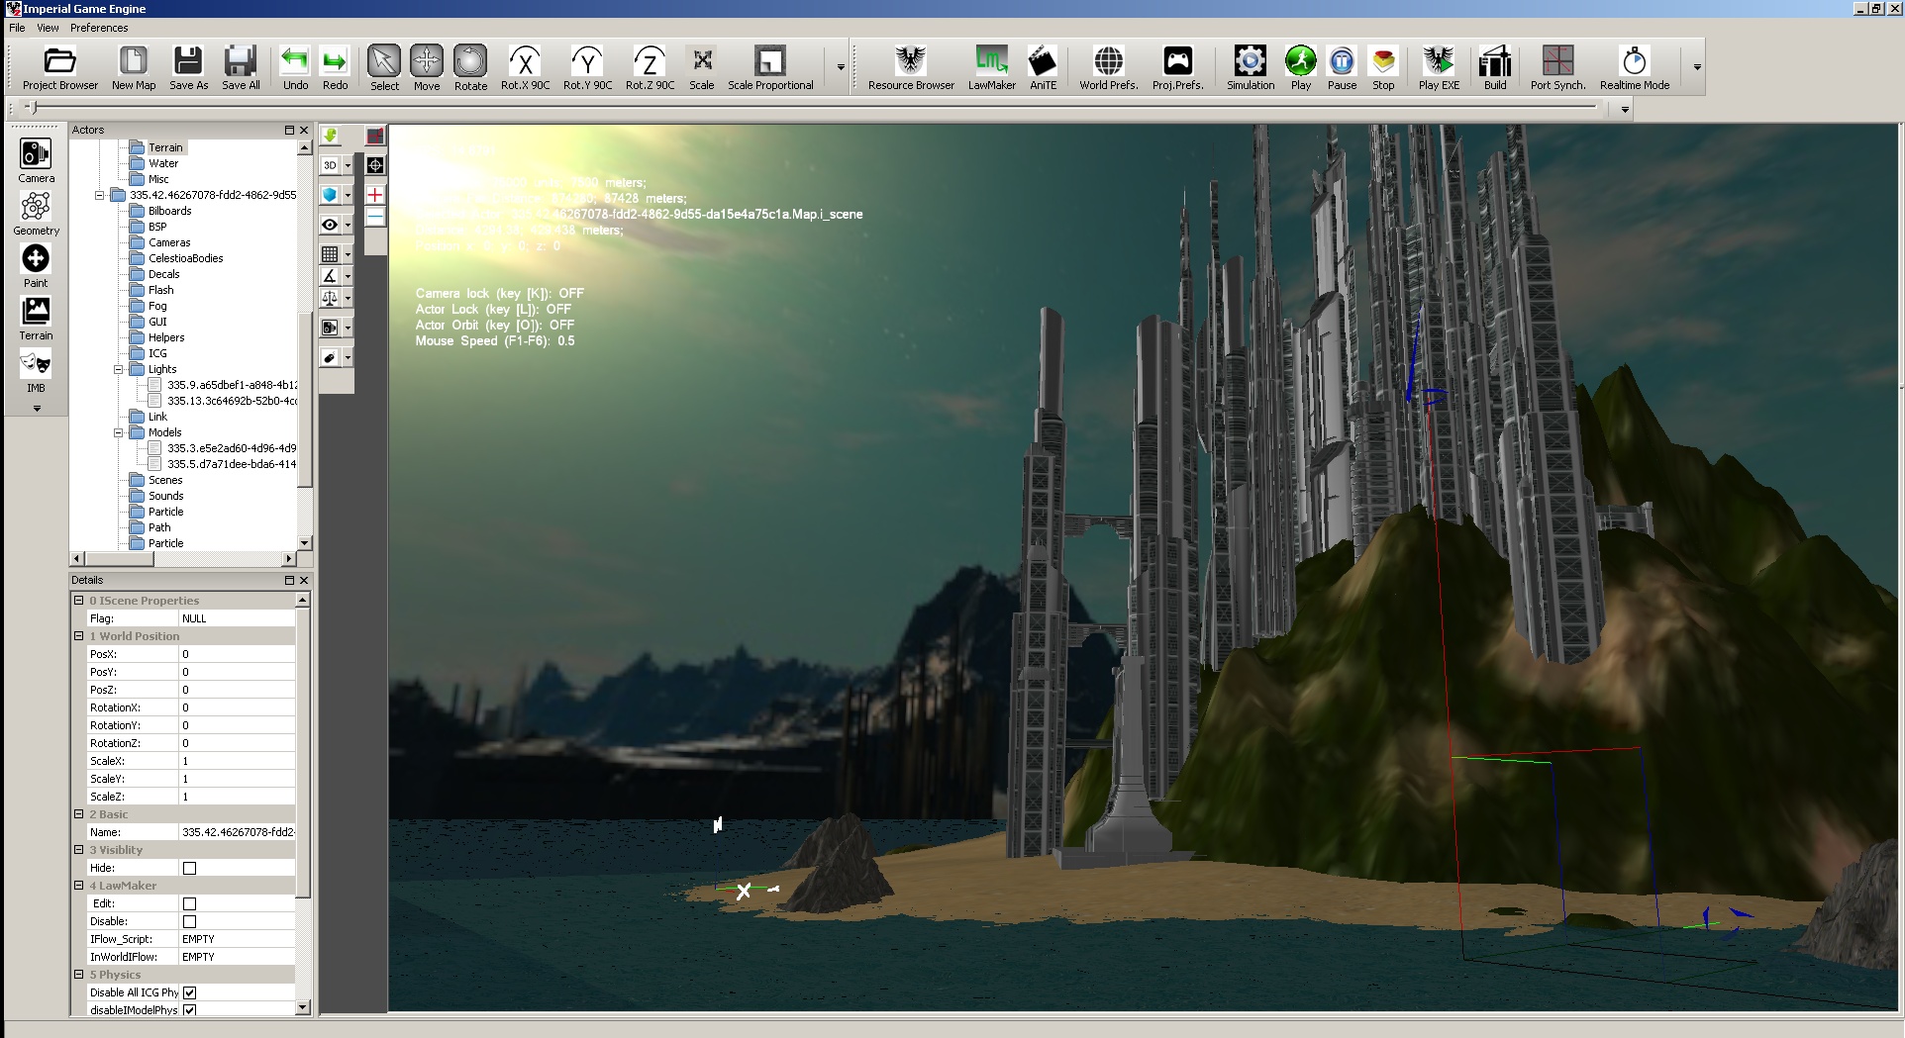Collapse the Models tree folder
This screenshot has height=1038, width=1905.
[118, 432]
